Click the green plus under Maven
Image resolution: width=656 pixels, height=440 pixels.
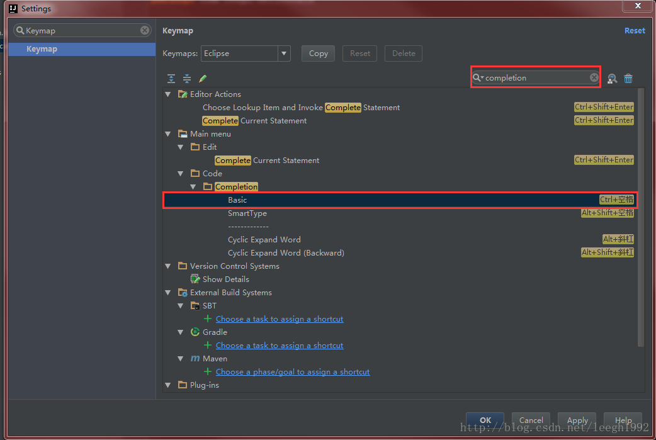[x=208, y=371]
